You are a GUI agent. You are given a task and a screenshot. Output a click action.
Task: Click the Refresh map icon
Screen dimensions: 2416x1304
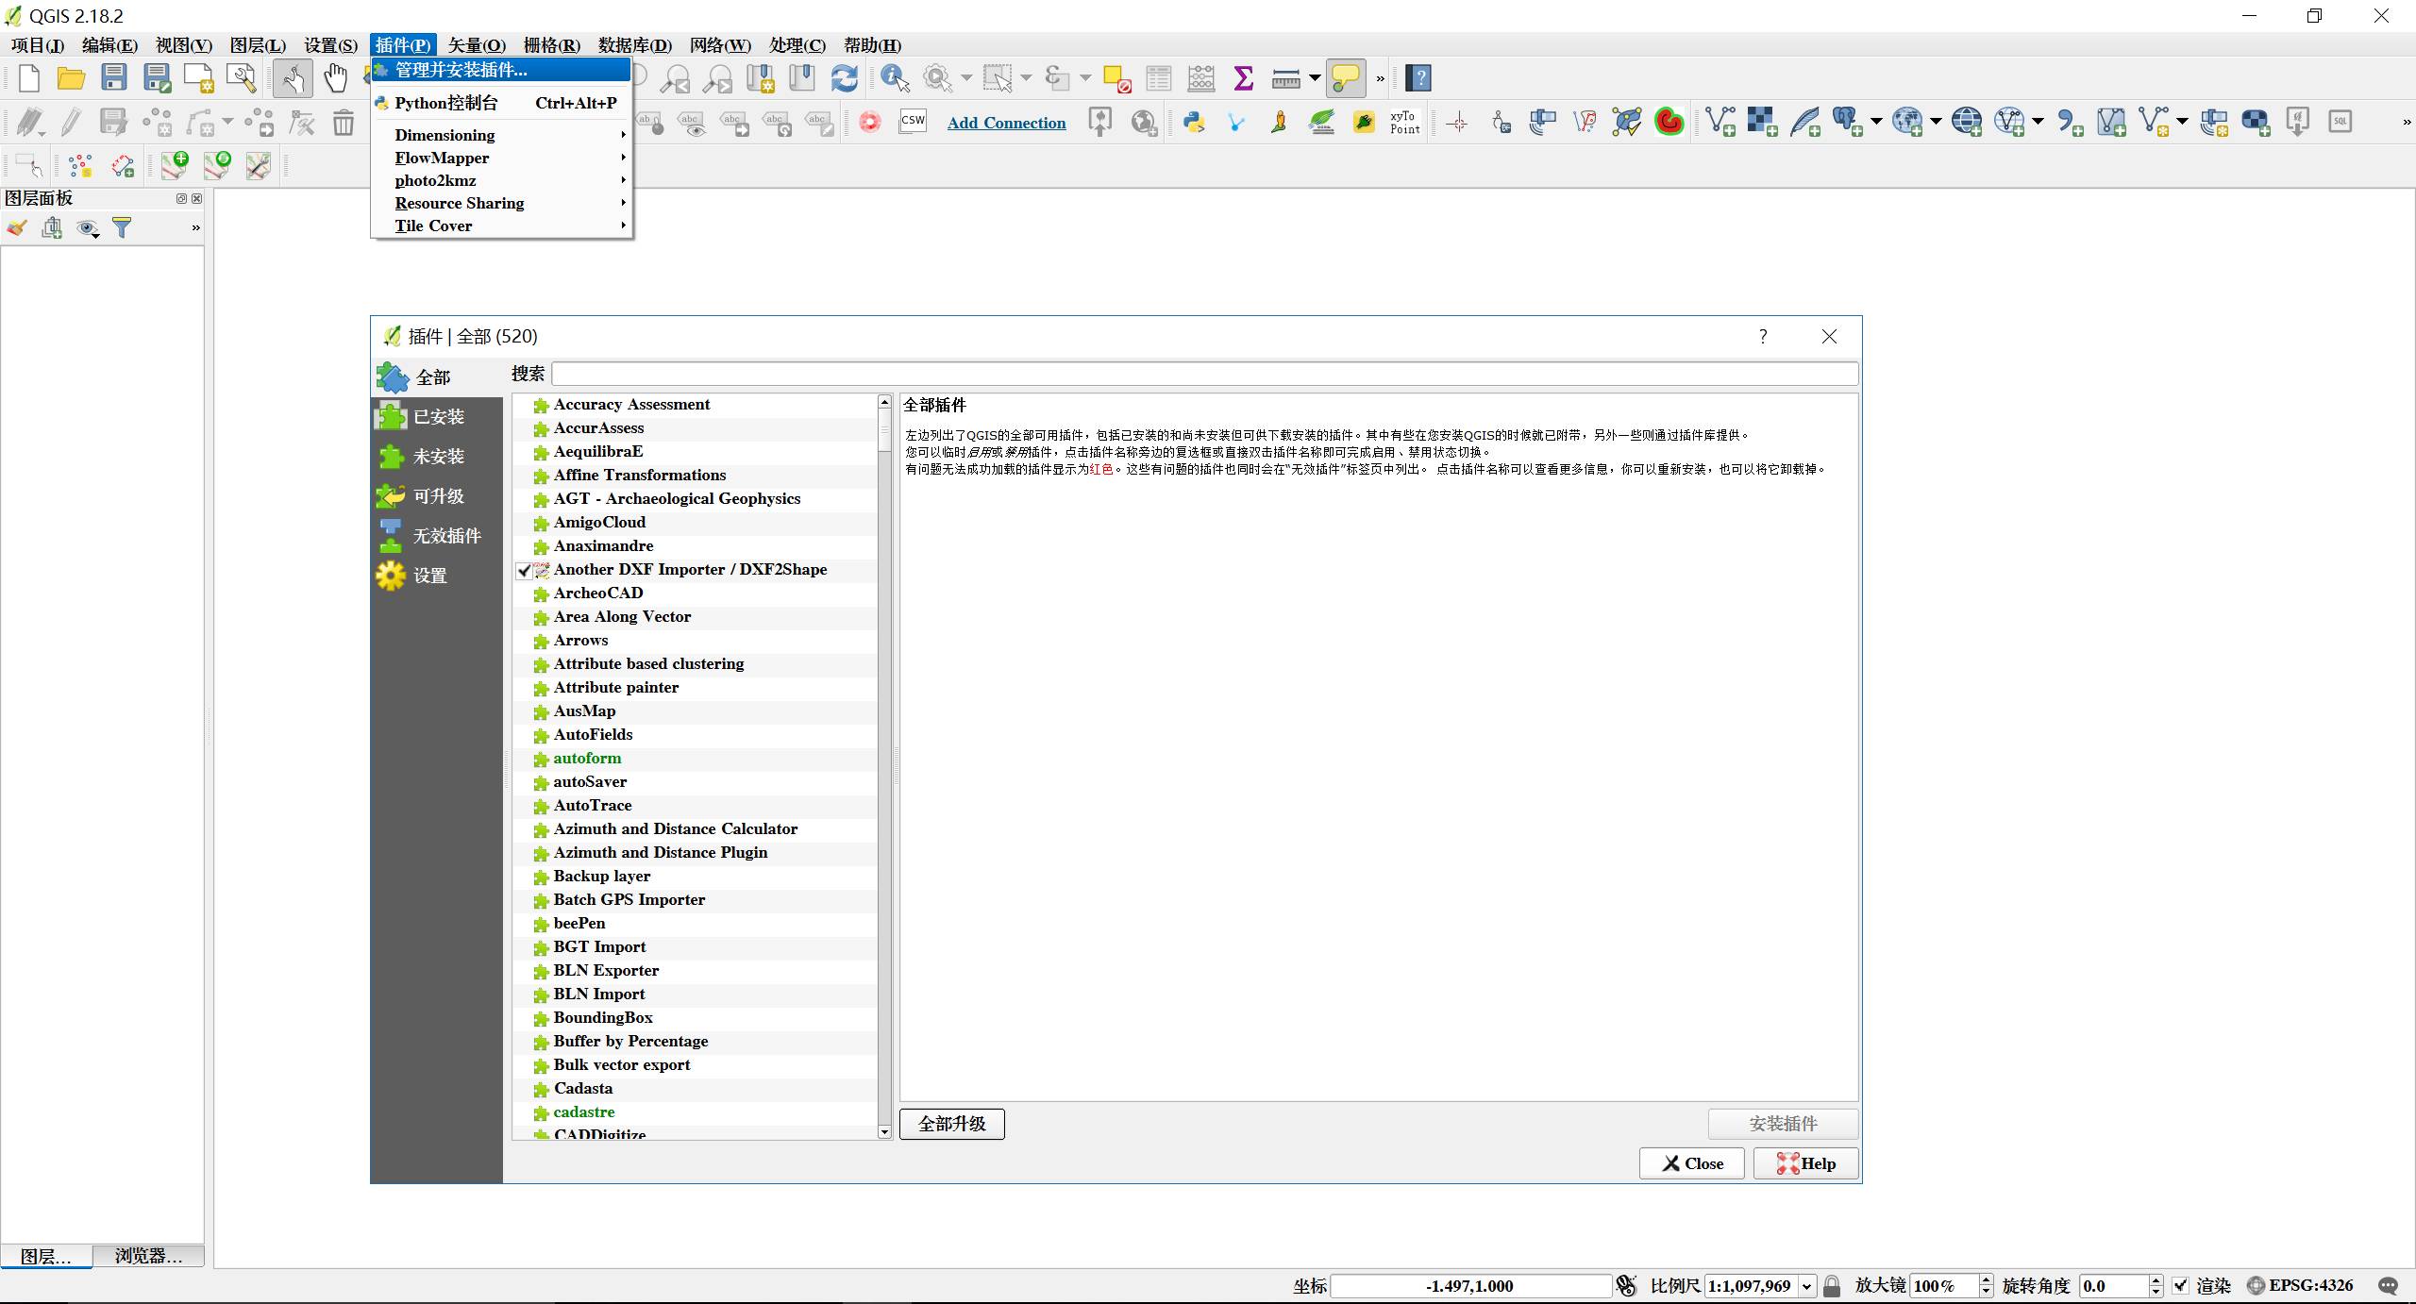point(844,78)
